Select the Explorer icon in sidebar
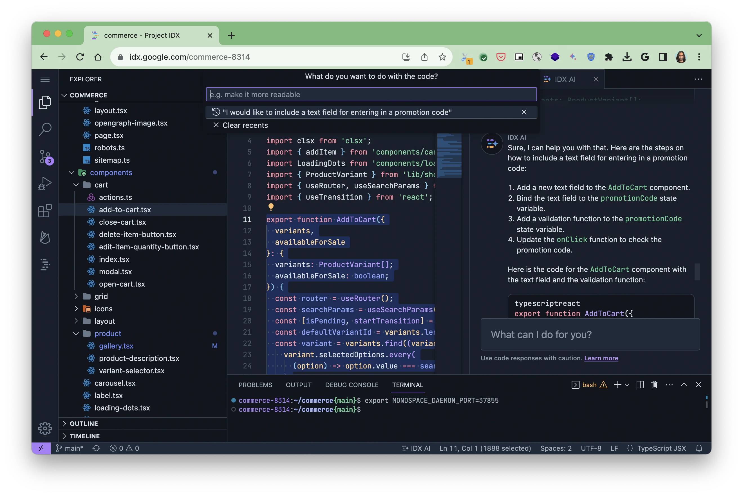This screenshot has height=496, width=743. [45, 102]
